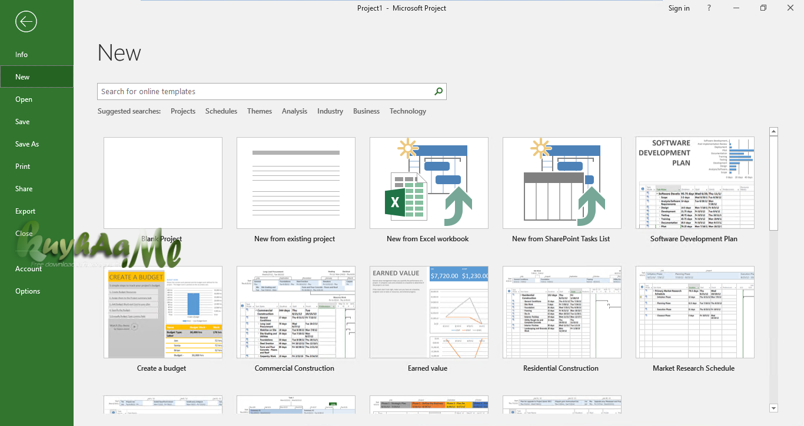804x426 pixels.
Task: Click the 'New from SharePoint Tasks List' caption
Action: point(561,239)
